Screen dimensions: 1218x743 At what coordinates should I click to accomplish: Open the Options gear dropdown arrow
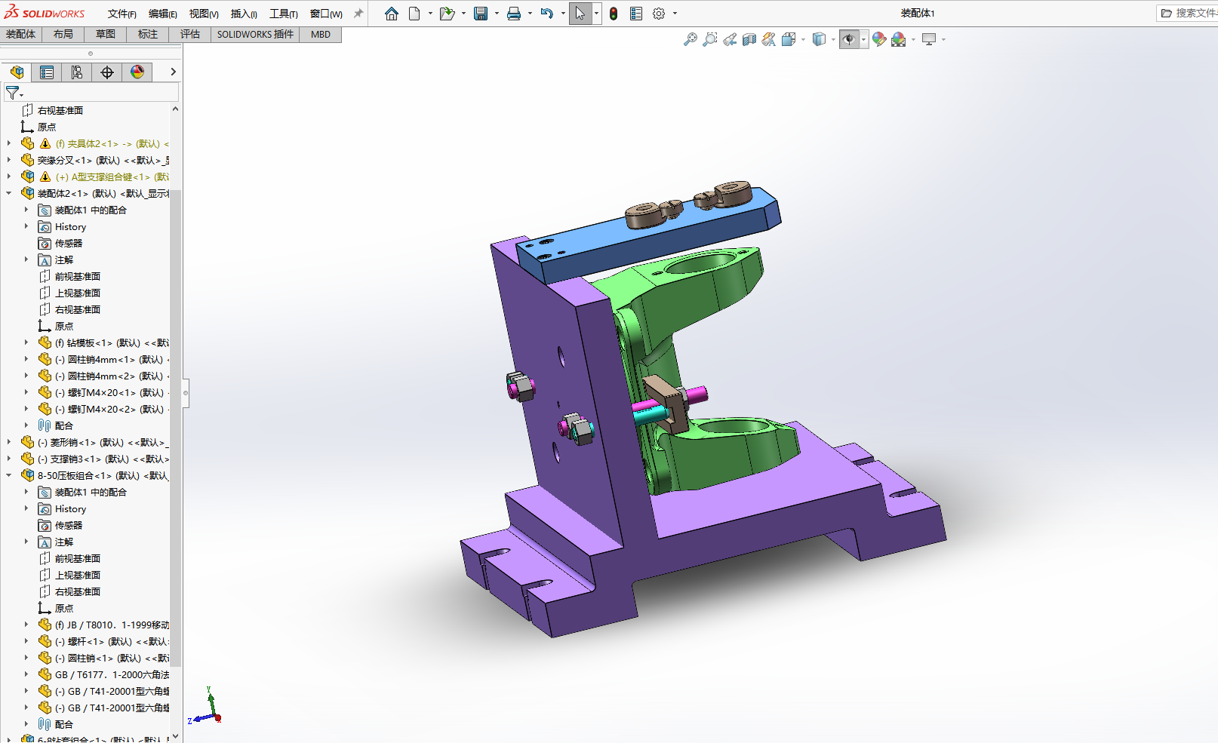(x=675, y=14)
